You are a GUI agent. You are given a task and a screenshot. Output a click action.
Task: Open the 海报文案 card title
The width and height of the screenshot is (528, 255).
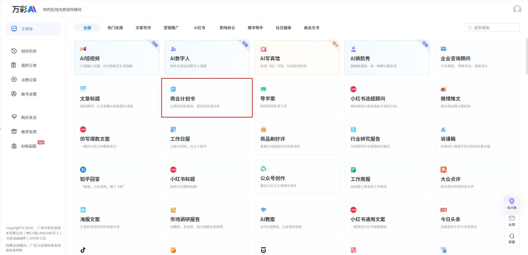(90, 219)
